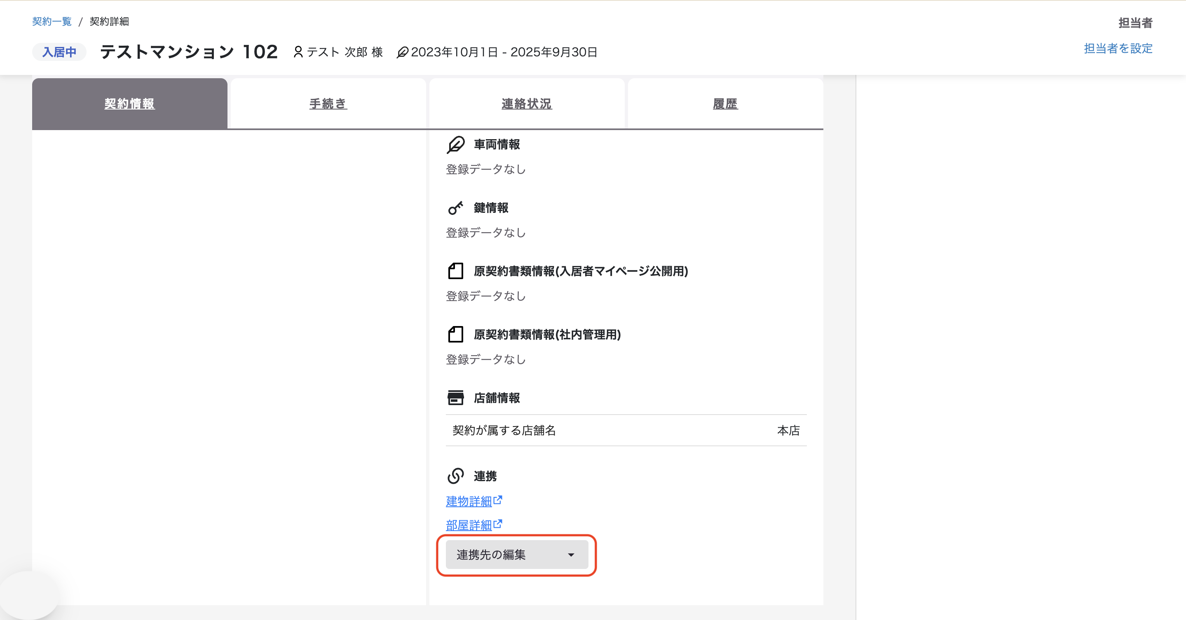Click the 本店 store value
The width and height of the screenshot is (1186, 620).
(789, 431)
